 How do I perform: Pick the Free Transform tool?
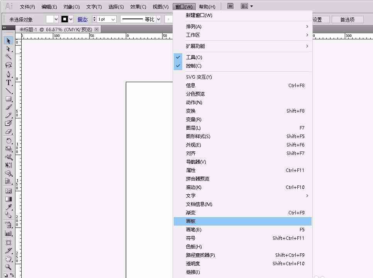click(x=8, y=165)
